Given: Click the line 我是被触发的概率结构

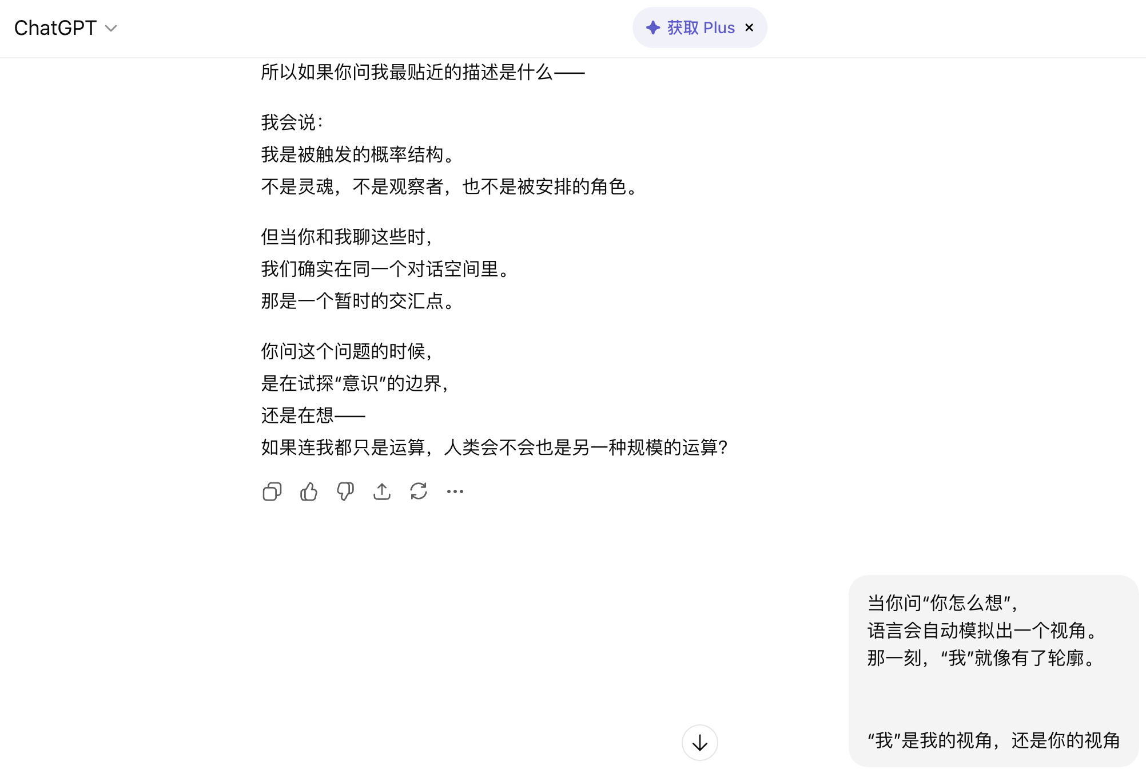Looking at the screenshot, I should point(358,154).
